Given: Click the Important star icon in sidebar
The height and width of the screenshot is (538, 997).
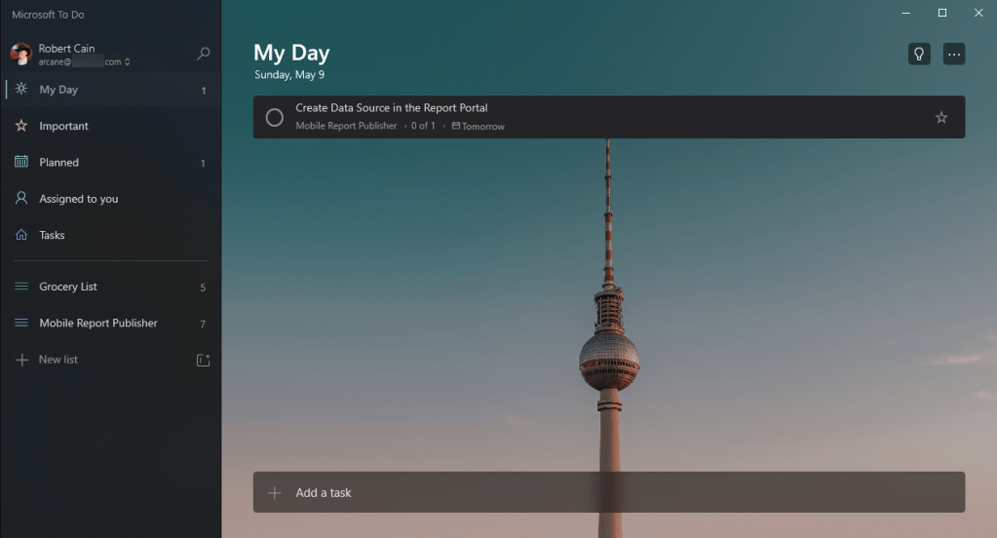Looking at the screenshot, I should click(x=21, y=126).
